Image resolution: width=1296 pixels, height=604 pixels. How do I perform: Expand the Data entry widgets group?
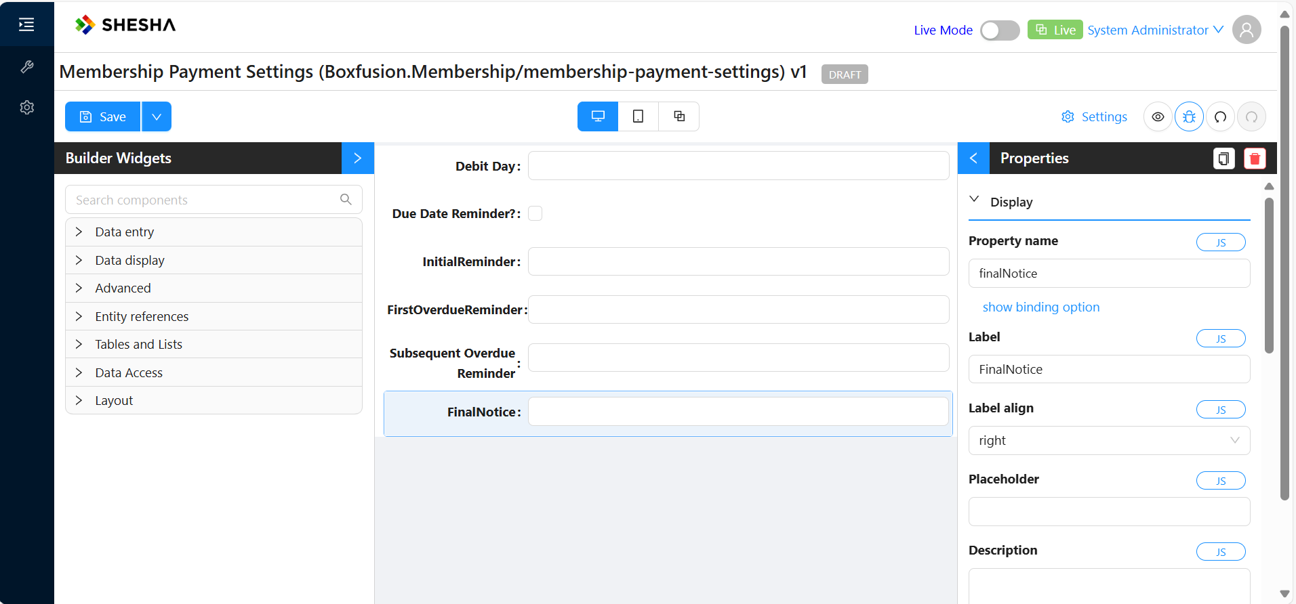pyautogui.click(x=214, y=232)
